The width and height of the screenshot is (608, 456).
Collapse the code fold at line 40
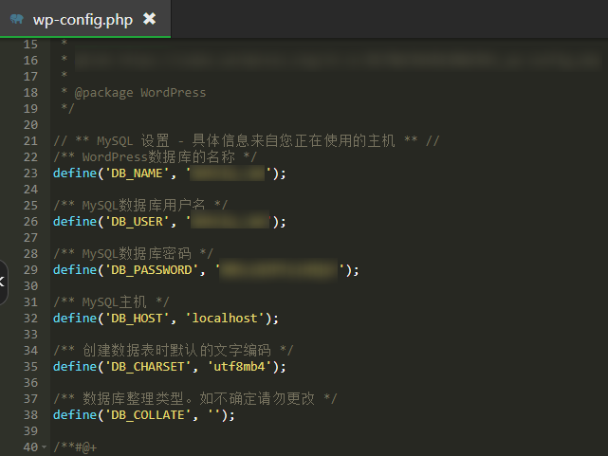click(45, 447)
